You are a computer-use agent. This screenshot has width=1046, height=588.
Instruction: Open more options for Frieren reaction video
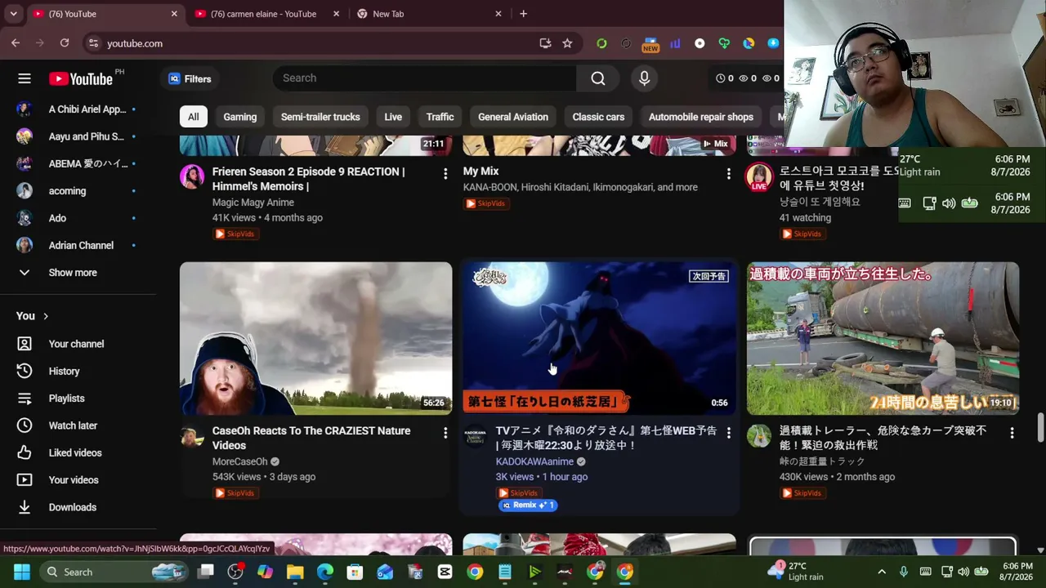click(445, 173)
